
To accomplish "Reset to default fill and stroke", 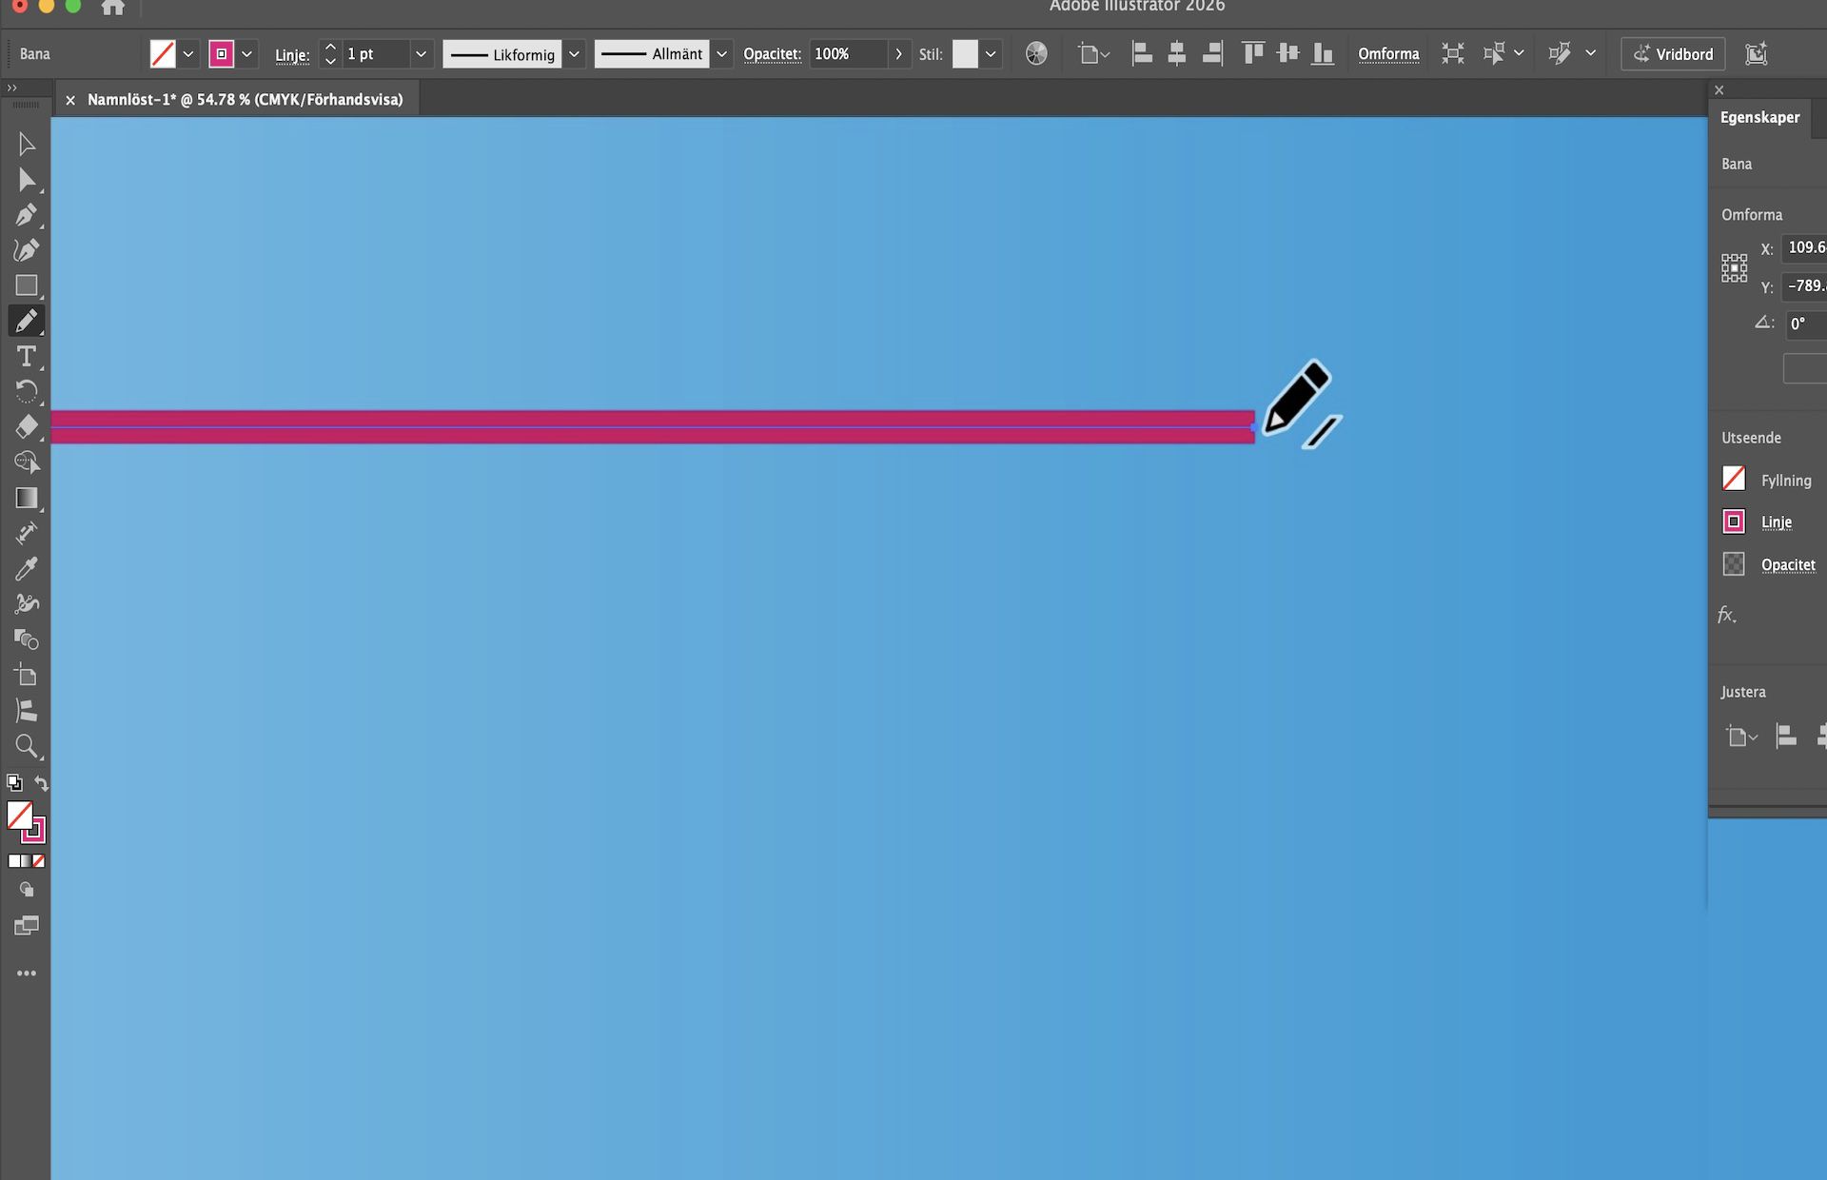I will click(14, 782).
